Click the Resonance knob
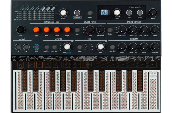This screenshot has height=113, width=172. coord(101,30)
